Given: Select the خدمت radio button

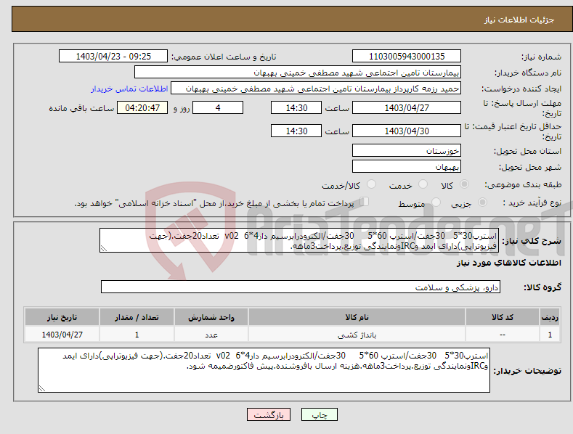Looking at the screenshot, I should (x=423, y=184).
